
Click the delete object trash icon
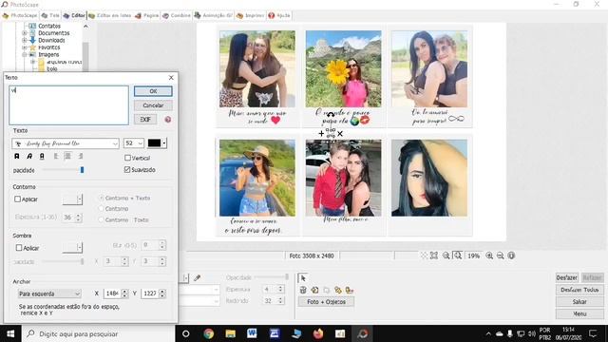(303, 290)
